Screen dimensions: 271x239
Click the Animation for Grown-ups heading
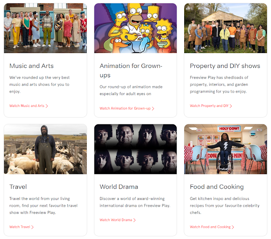pyautogui.click(x=131, y=70)
